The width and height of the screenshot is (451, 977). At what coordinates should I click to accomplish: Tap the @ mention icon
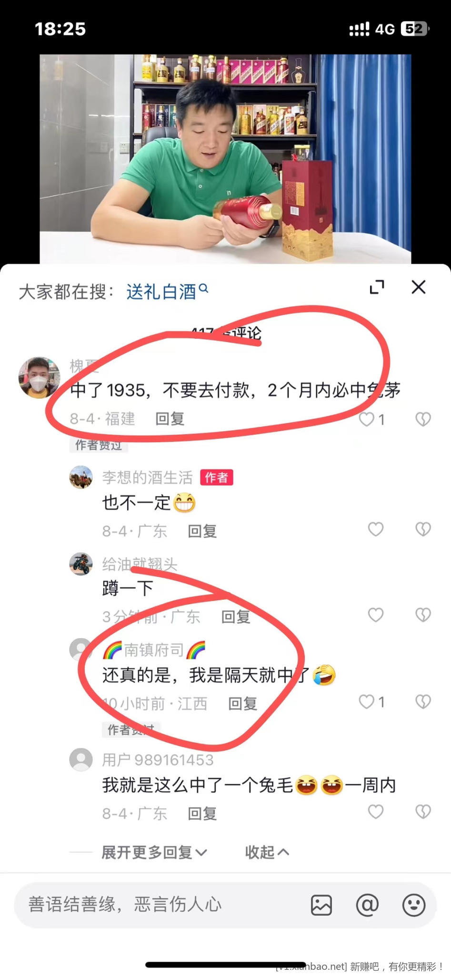tap(367, 905)
